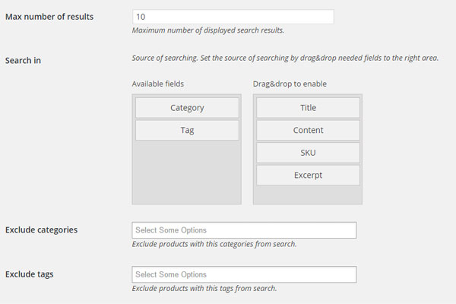Select the SKU enabled field
Screen dimensions: 456x304
(x=308, y=153)
